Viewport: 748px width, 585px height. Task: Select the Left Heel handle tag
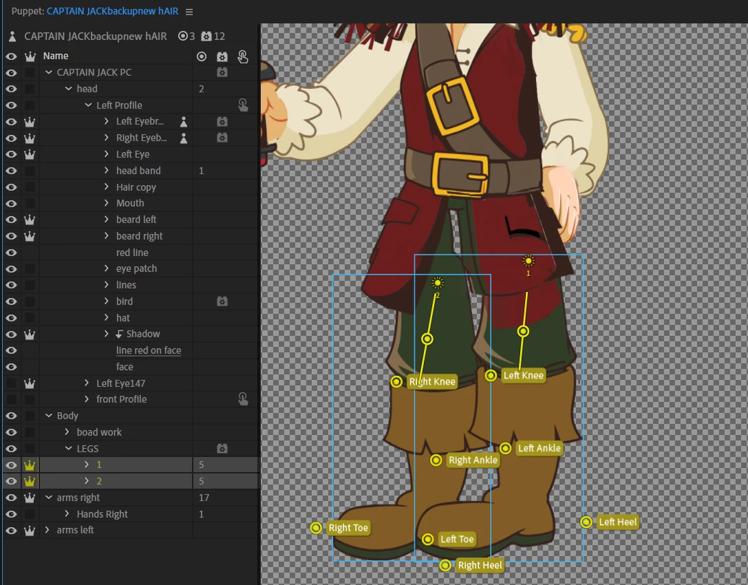coord(618,522)
